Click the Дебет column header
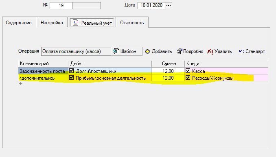 [110, 64]
